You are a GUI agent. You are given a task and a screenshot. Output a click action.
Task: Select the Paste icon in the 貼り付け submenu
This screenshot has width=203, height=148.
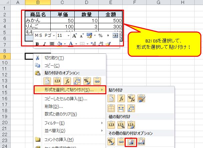pyautogui.click(x=111, y=98)
